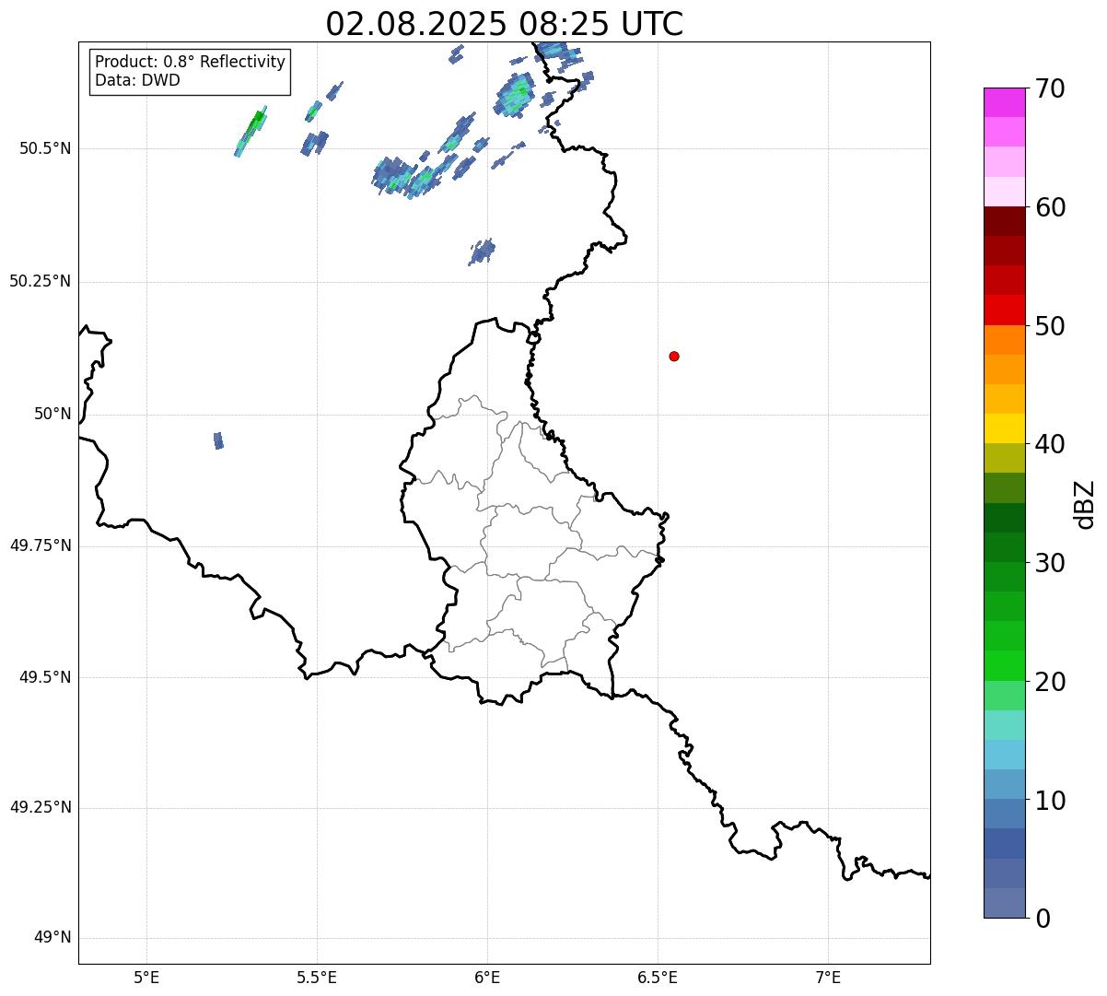Select the 50°N latitude label
This screenshot has height=996, width=1107.
[x=52, y=414]
